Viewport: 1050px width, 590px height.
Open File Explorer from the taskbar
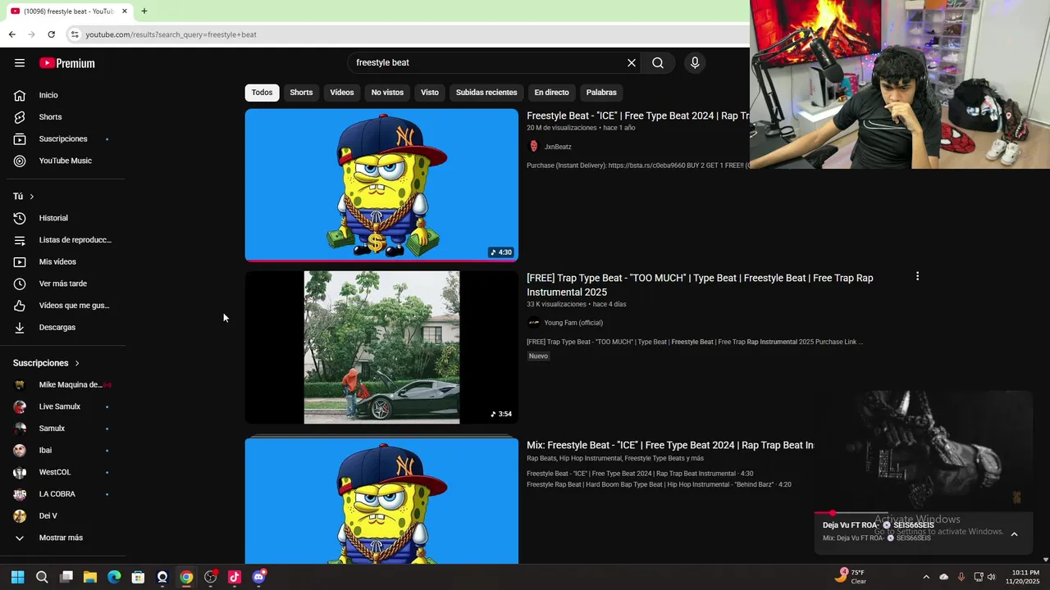(x=90, y=577)
